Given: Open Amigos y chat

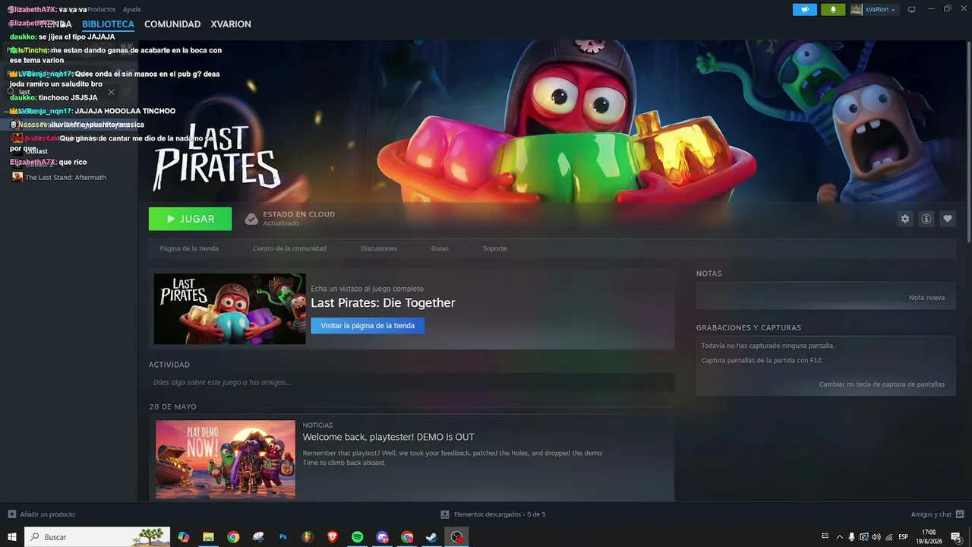Looking at the screenshot, I should tap(937, 514).
